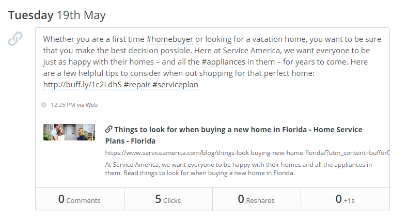407x220 pixels.
Task: Open the article preview thumbnail image
Action: tap(69, 132)
